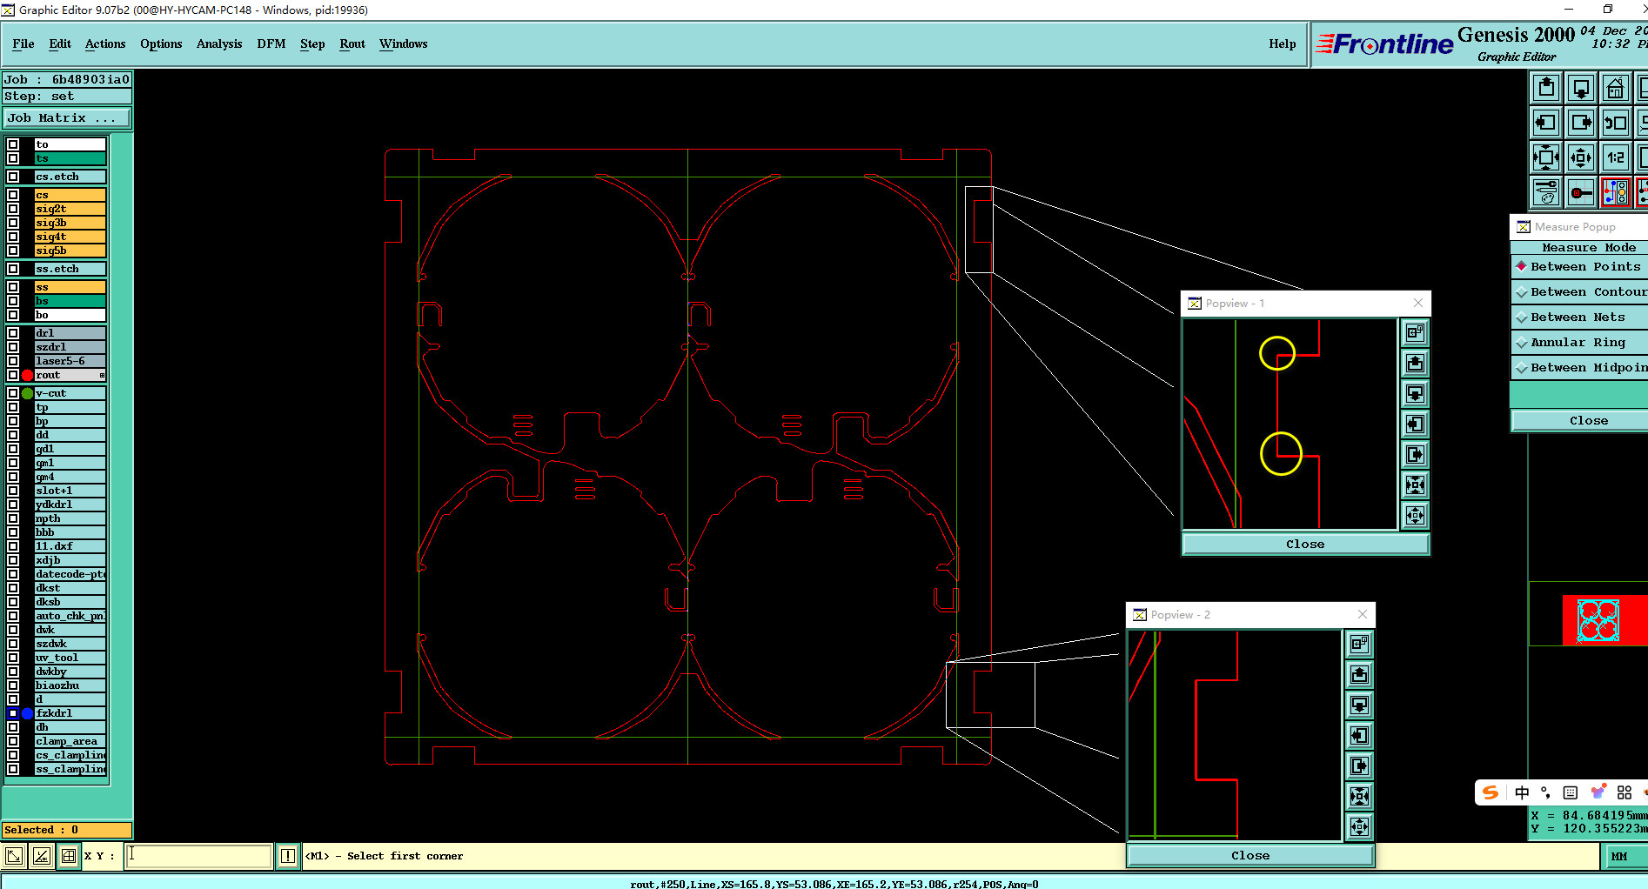Click the zoom in icon with inward arrows
1648x889 pixels.
pos(1546,157)
